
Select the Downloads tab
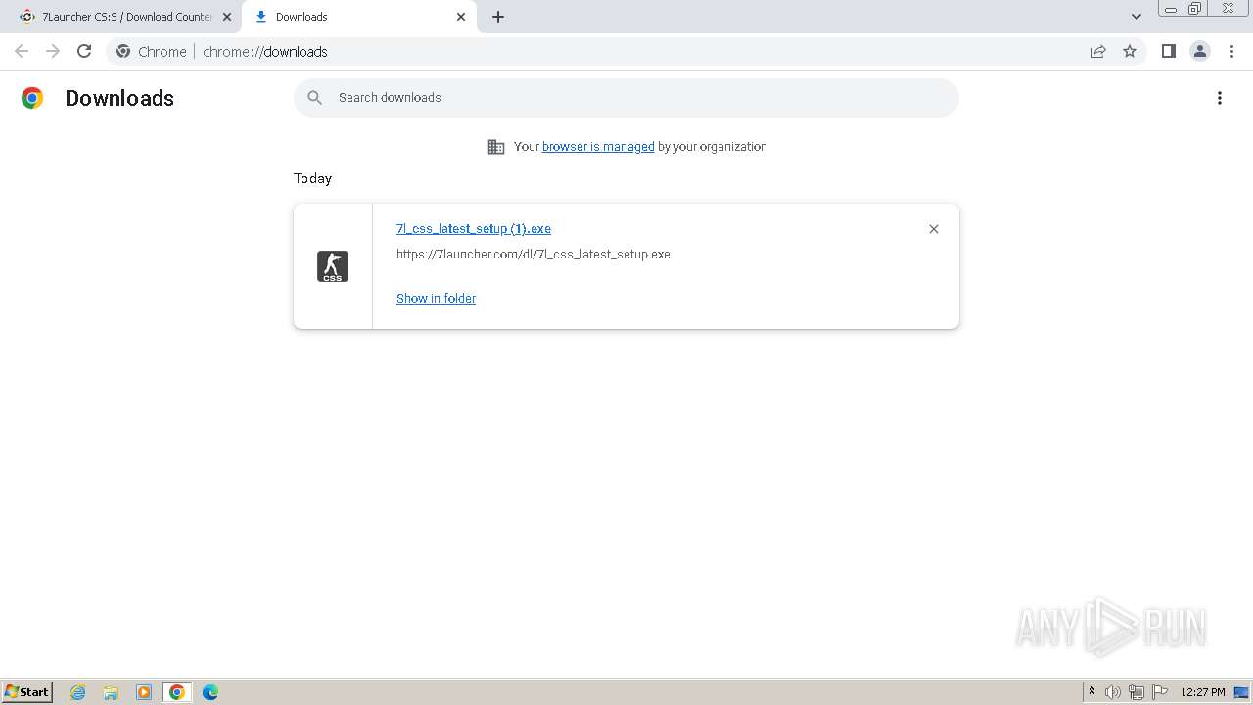pos(359,17)
